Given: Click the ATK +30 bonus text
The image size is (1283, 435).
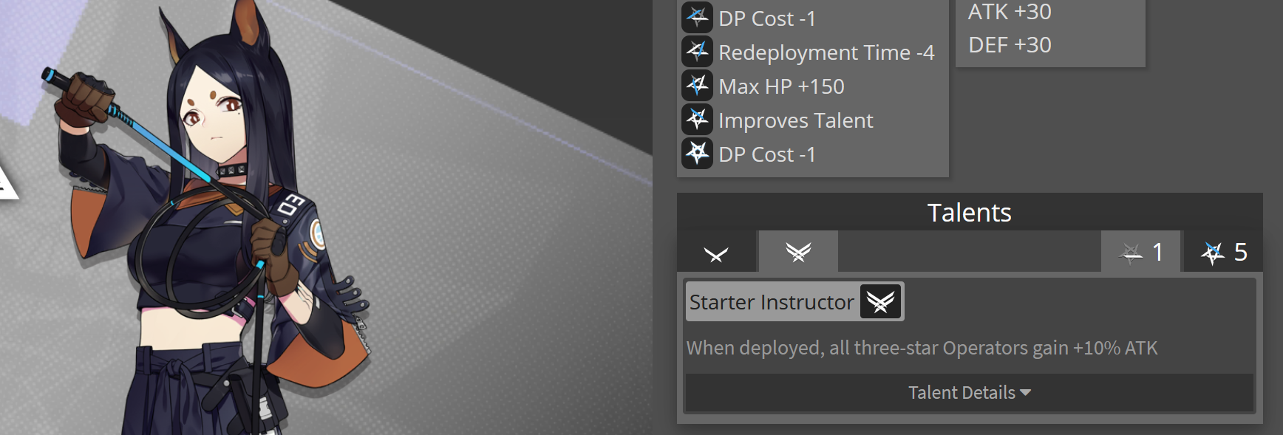Looking at the screenshot, I should (1010, 12).
